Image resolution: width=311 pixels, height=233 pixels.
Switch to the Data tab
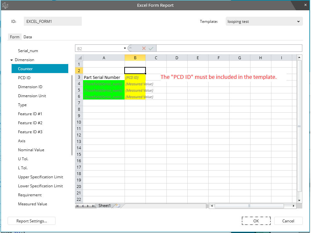[27, 37]
